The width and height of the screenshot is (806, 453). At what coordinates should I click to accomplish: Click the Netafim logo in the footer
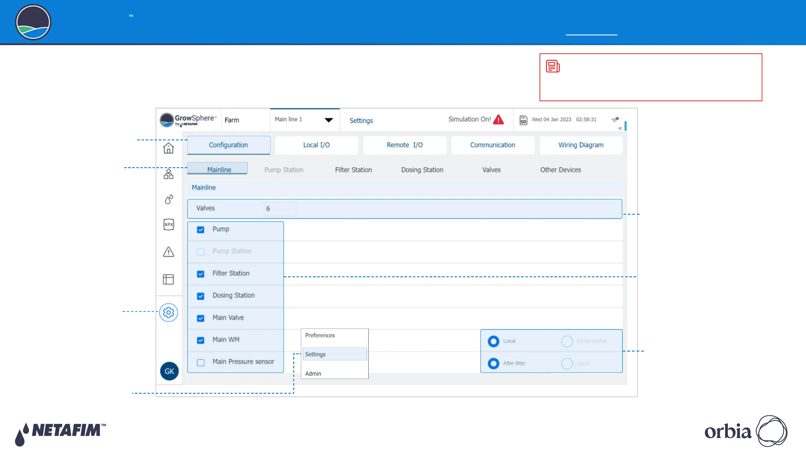coord(61,434)
